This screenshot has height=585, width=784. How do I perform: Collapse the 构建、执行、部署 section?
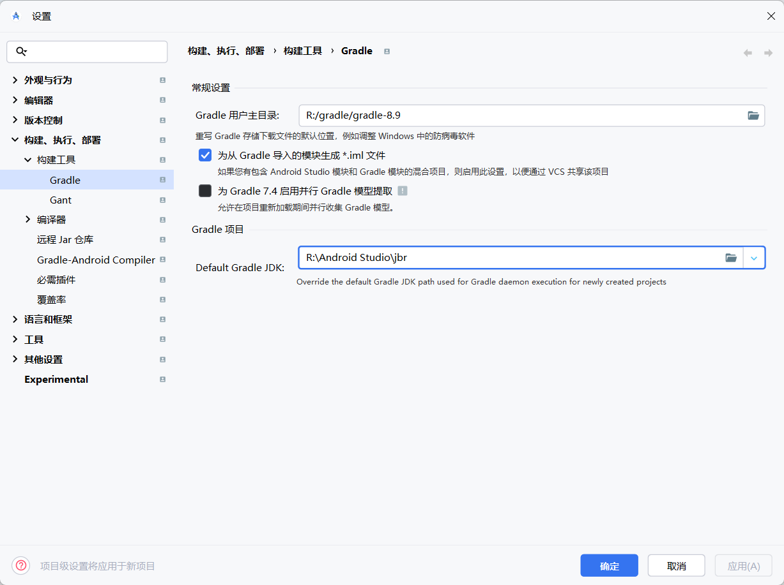tap(15, 140)
